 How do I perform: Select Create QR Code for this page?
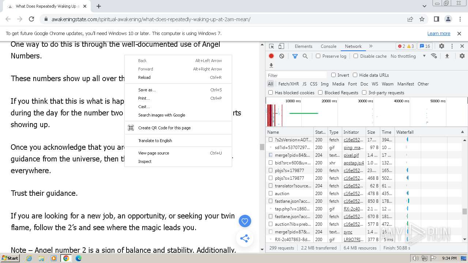coord(178,128)
